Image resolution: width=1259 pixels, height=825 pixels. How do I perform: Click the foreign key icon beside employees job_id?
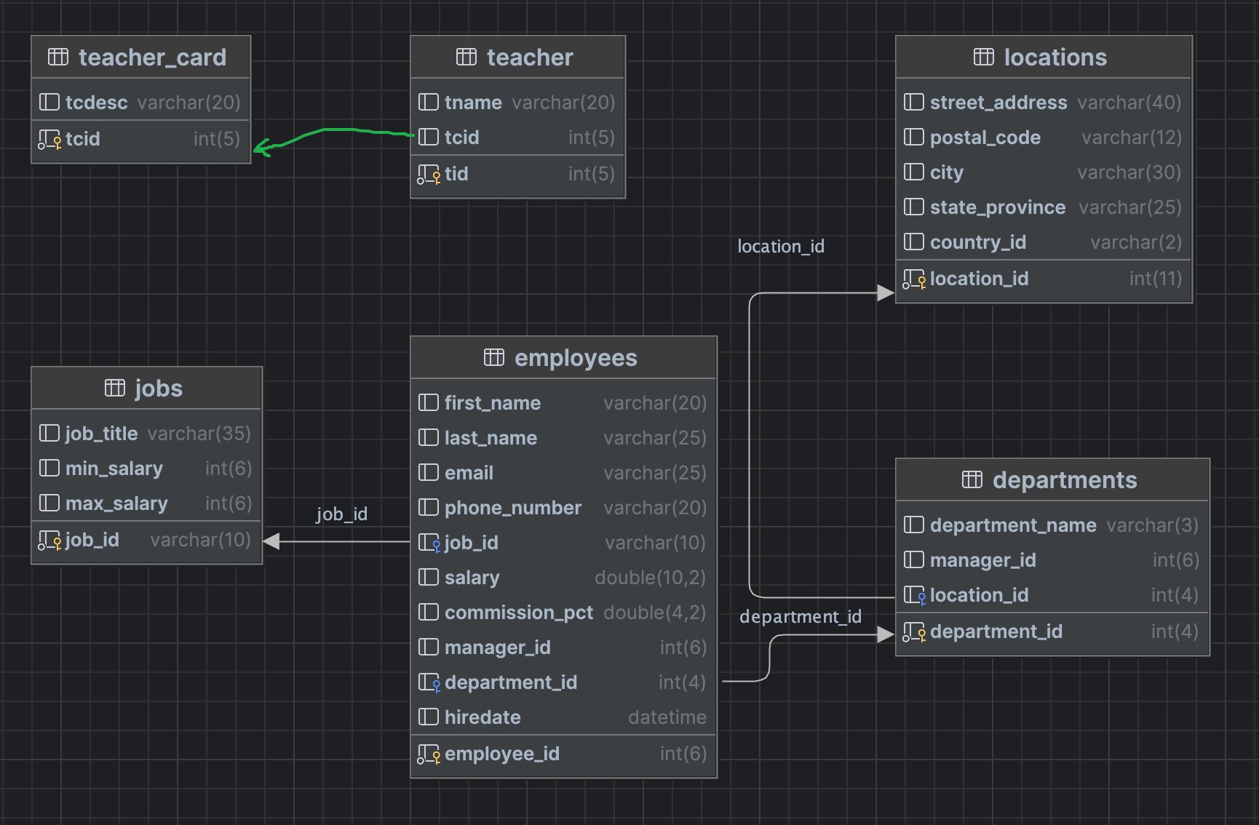(x=429, y=543)
